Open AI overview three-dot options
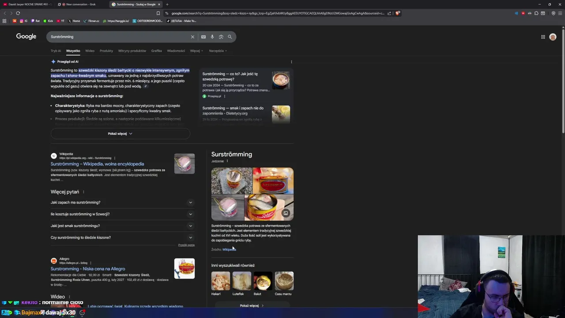 291,62
